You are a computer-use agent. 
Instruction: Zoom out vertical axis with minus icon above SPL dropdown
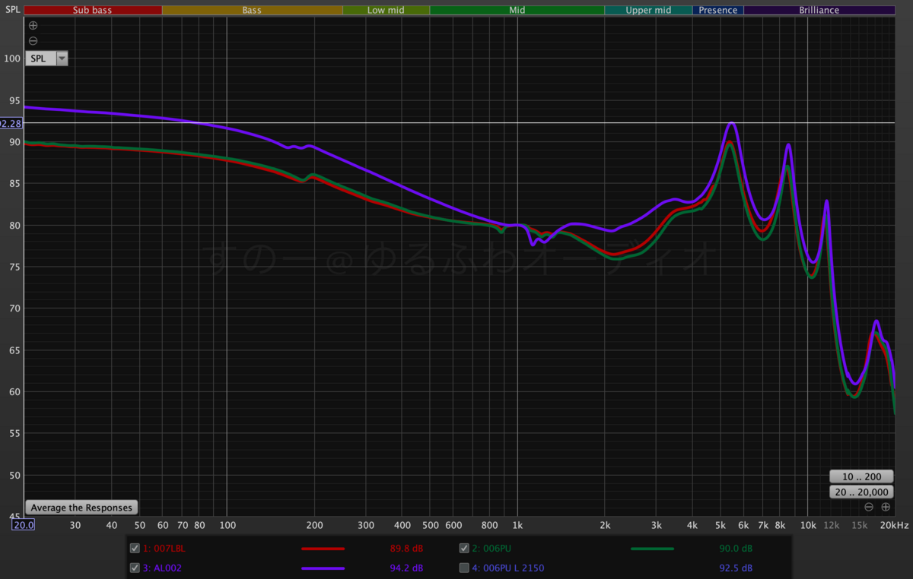pyautogui.click(x=33, y=41)
